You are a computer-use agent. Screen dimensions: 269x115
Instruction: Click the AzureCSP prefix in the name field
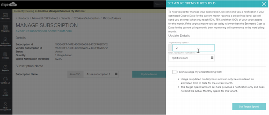coord(76,74)
